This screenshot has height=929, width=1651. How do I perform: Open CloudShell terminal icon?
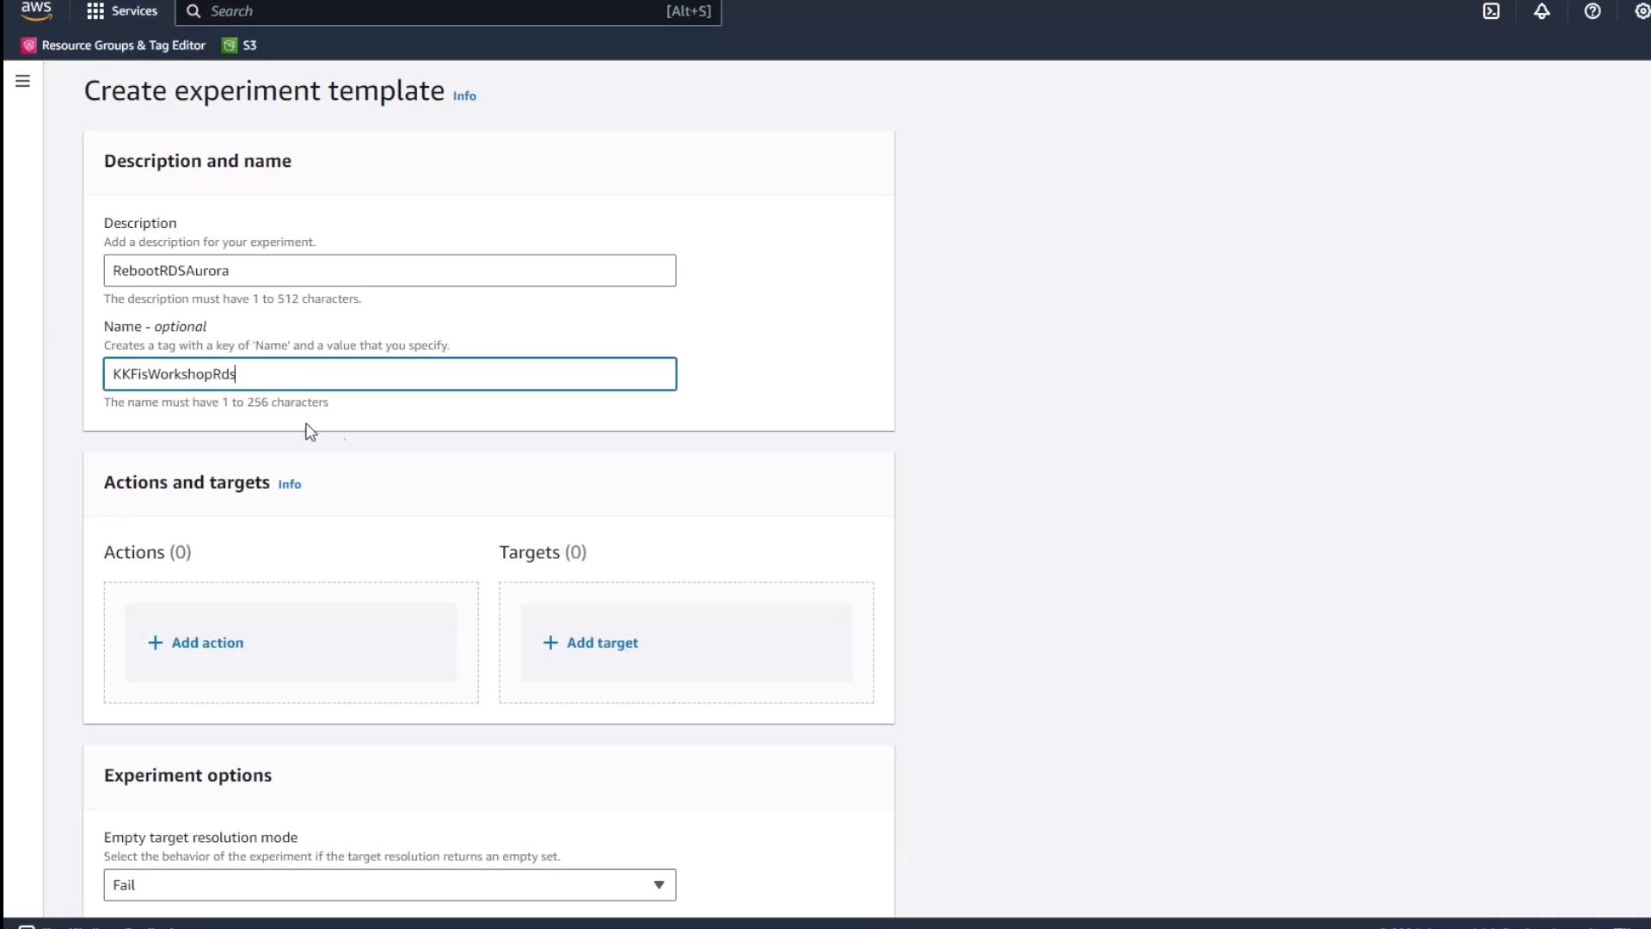tap(1491, 11)
